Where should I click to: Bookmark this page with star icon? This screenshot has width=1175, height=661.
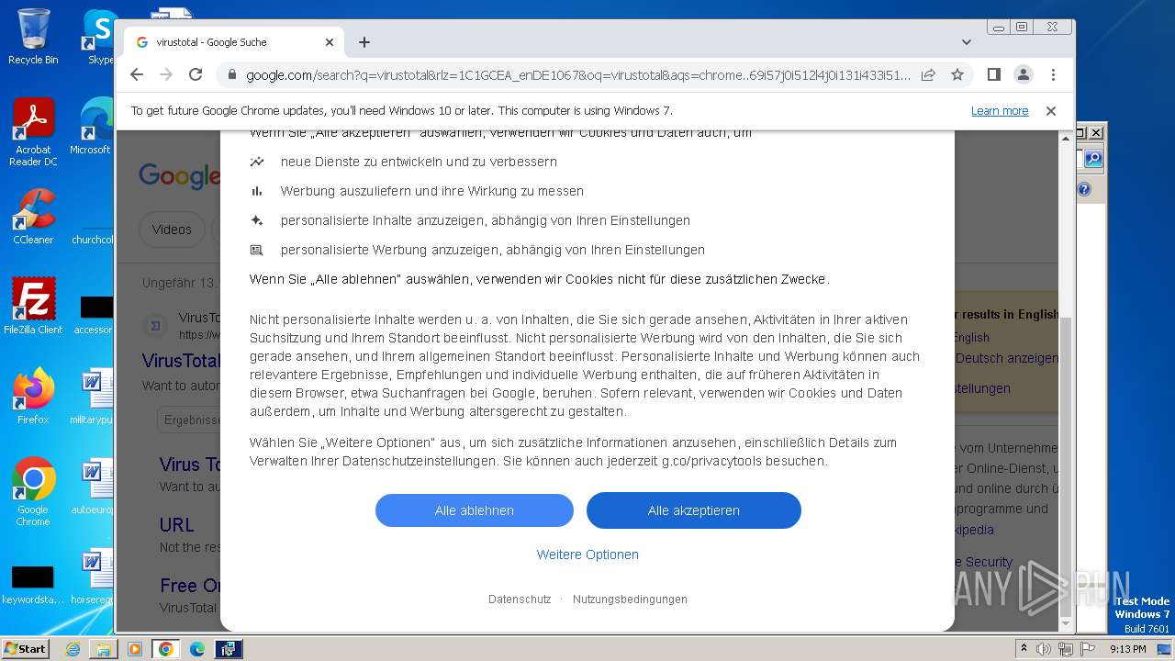[x=957, y=74]
